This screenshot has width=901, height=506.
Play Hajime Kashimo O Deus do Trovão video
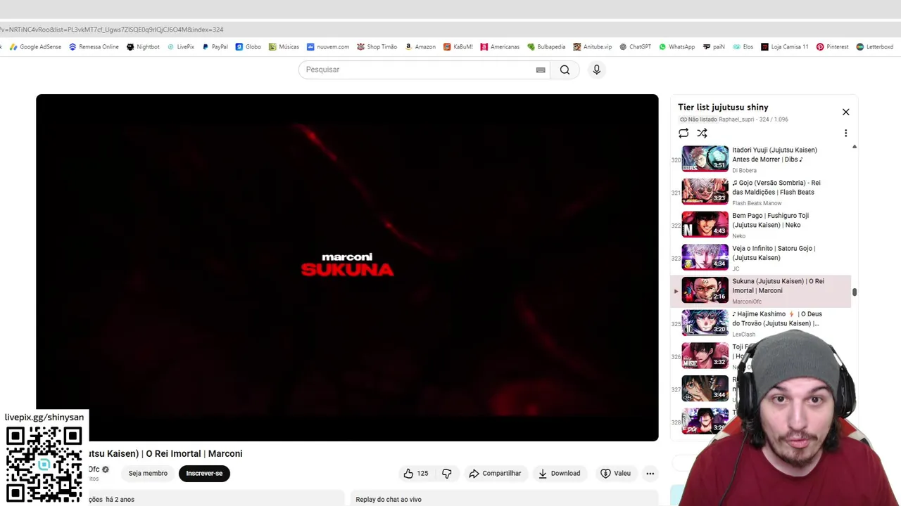[x=761, y=323]
